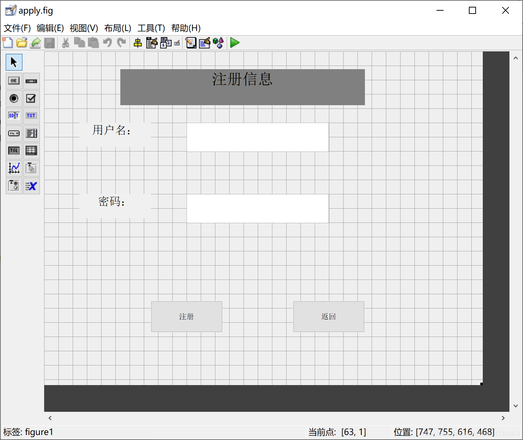Pick the Button Group component

[x=14, y=186]
